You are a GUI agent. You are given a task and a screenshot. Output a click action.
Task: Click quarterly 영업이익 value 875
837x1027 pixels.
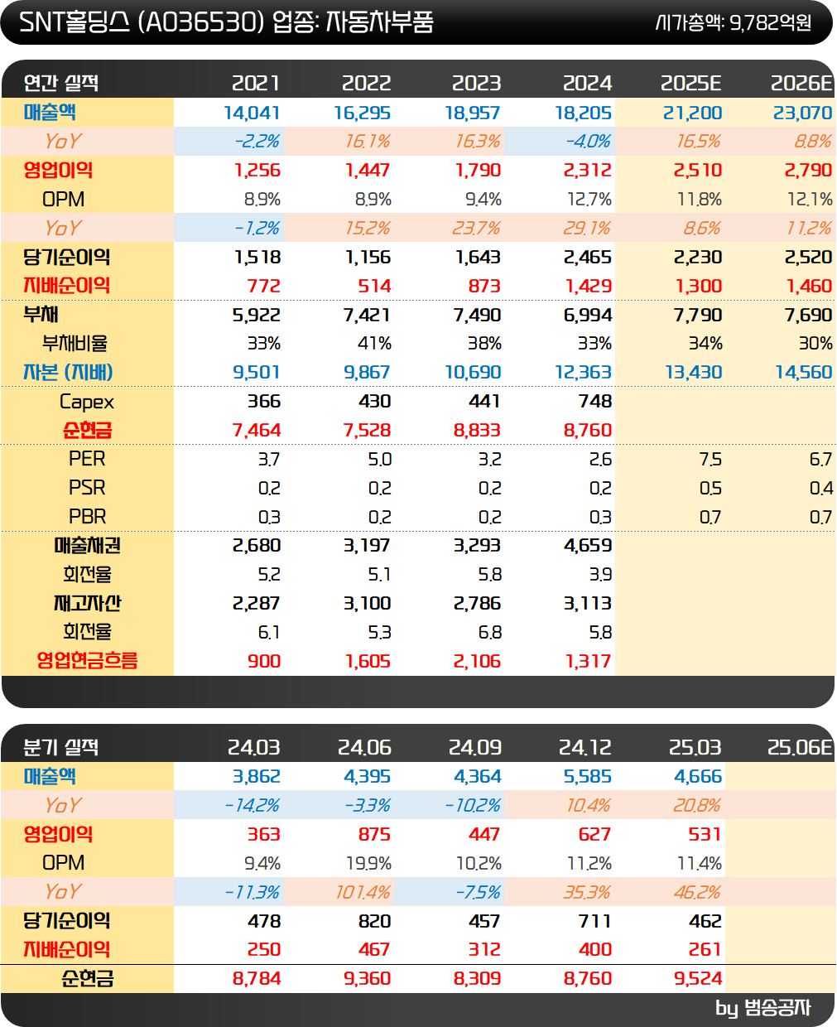point(374,835)
